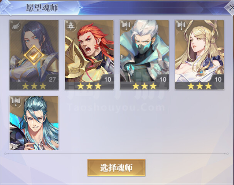Image resolution: width=234 pixels, height=185 pixels.
Task: Click the pagoda class icon on red-haired card
Action: pos(71,26)
